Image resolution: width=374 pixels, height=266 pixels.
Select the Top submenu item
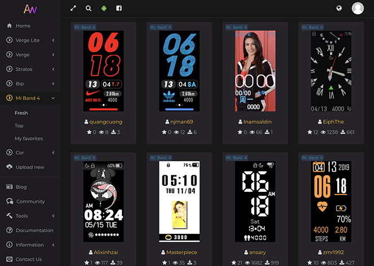pyautogui.click(x=19, y=126)
